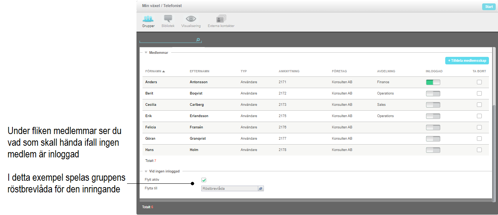This screenshot has width=498, height=215.
Task: Click into the search input field
Action: click(167, 40)
